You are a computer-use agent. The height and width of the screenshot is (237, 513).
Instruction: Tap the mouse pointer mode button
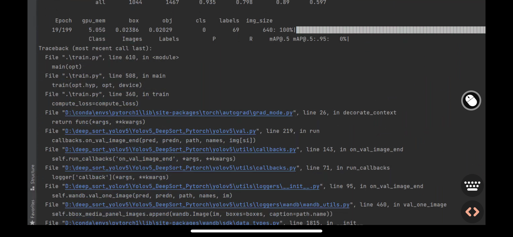(471, 100)
